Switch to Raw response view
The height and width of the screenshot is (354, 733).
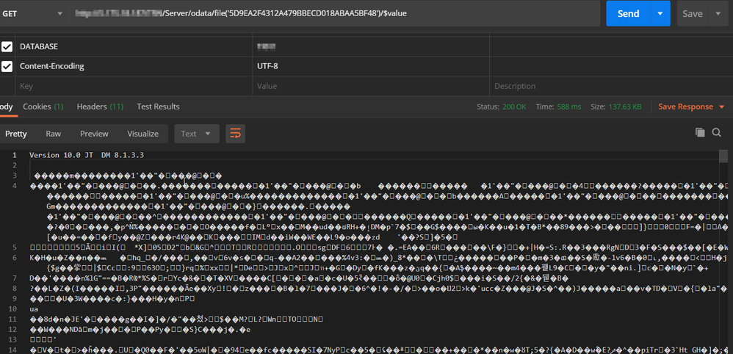coord(54,134)
